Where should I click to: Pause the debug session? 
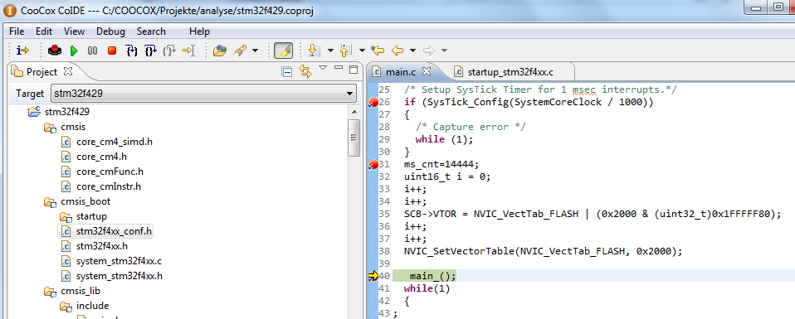pyautogui.click(x=92, y=51)
